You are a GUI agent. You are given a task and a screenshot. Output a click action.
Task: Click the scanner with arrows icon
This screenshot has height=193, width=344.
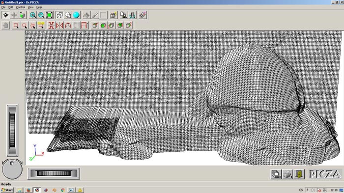coord(132,15)
